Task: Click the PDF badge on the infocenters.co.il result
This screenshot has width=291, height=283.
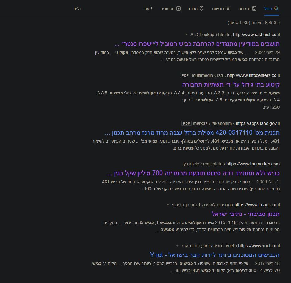Action: (185, 75)
